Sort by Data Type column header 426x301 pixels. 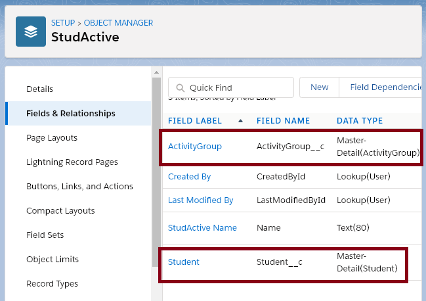pyautogui.click(x=360, y=121)
